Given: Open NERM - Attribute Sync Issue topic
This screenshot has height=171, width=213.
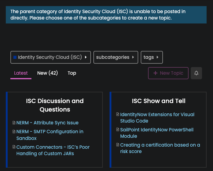Looking at the screenshot, I should coord(47,123).
